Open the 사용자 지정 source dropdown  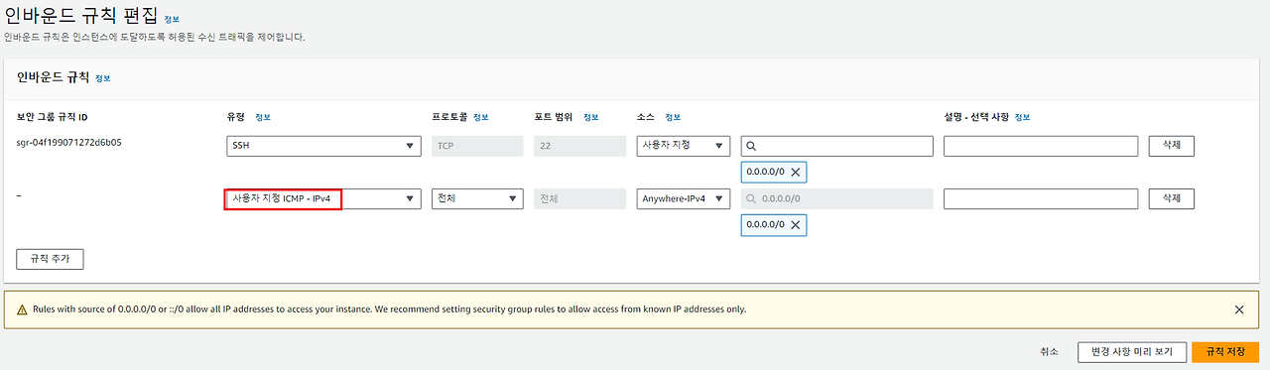(x=684, y=146)
